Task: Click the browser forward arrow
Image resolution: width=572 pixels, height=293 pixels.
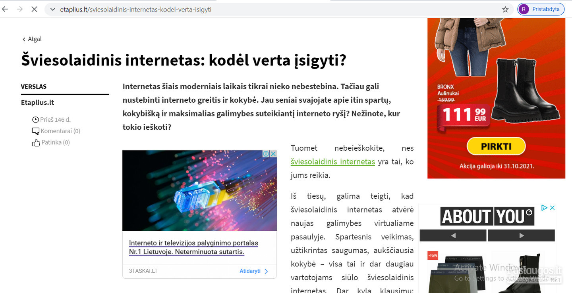Action: (20, 9)
